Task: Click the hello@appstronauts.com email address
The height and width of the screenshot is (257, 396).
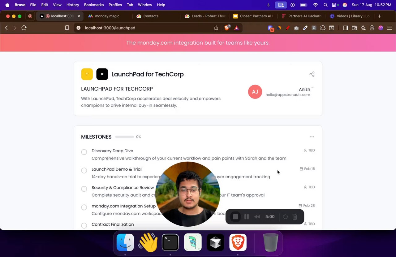Action: (288, 95)
